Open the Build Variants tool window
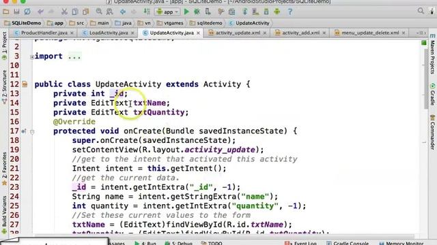 click(x=4, y=214)
